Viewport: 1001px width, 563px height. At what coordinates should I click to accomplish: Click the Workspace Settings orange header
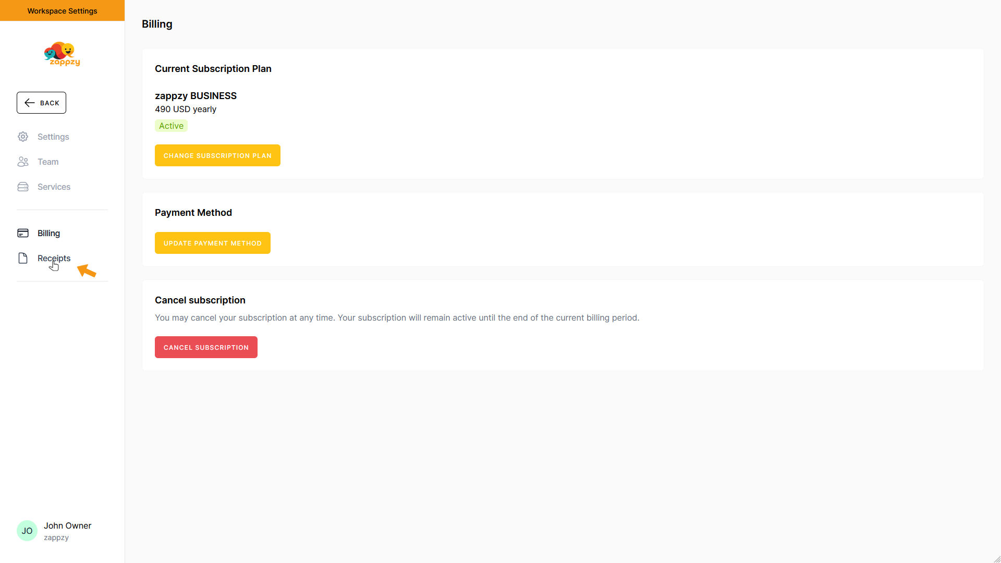click(x=62, y=10)
